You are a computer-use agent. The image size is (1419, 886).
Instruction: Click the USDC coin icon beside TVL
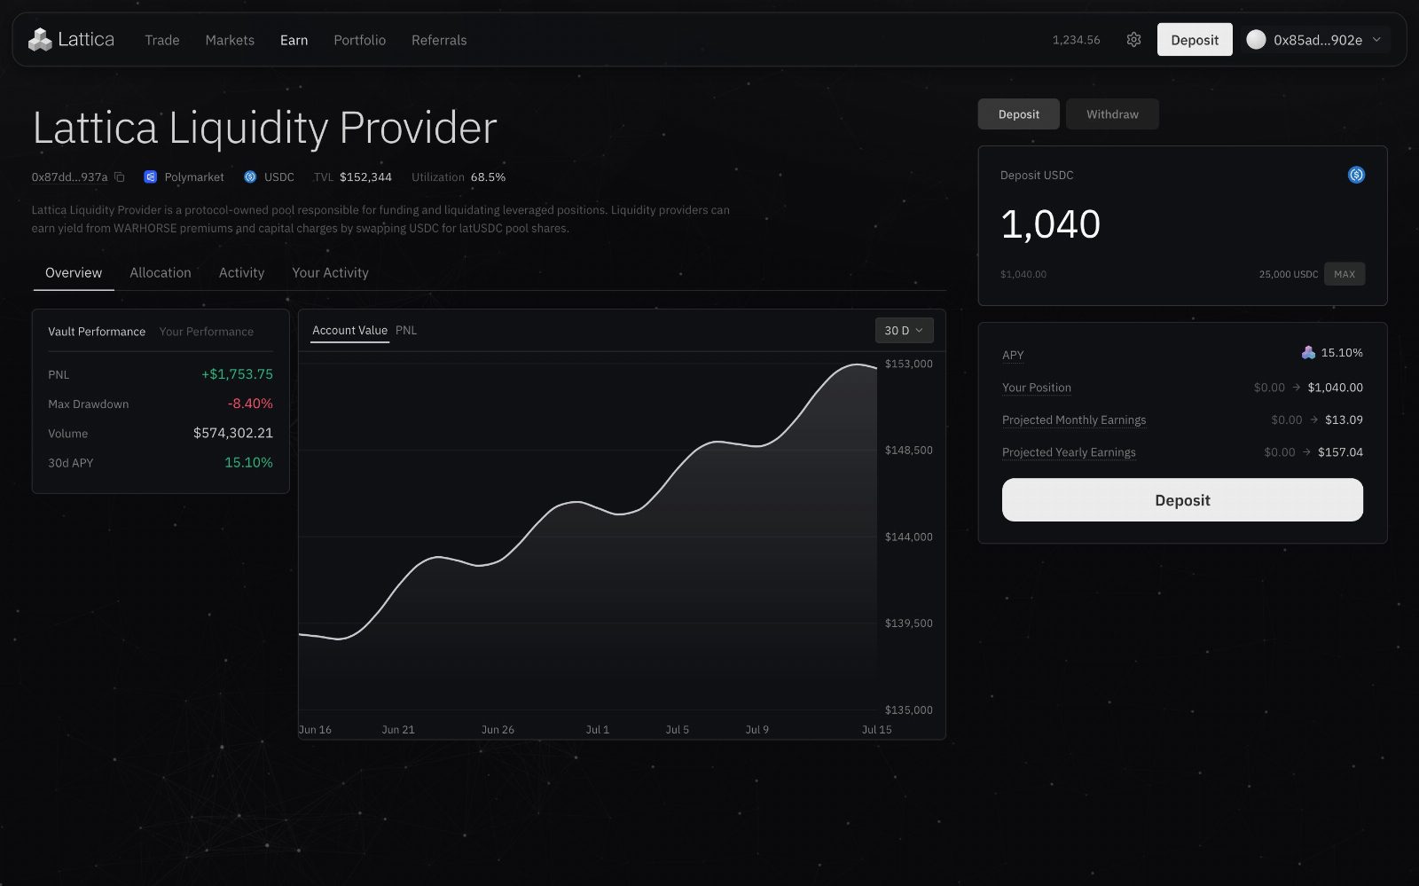click(x=250, y=177)
